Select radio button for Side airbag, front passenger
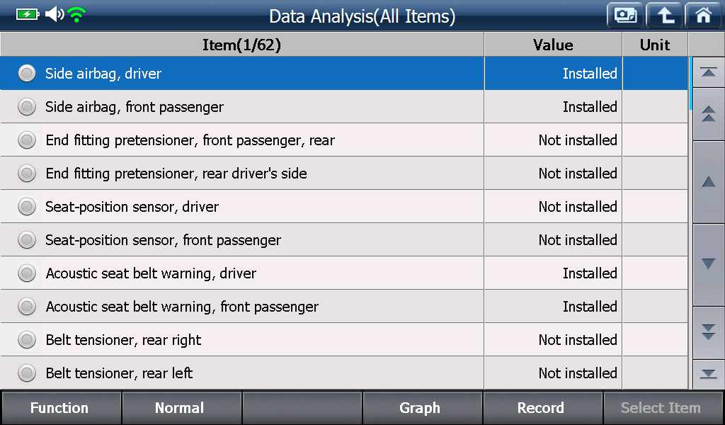Image resolution: width=725 pixels, height=425 pixels. 27,107
